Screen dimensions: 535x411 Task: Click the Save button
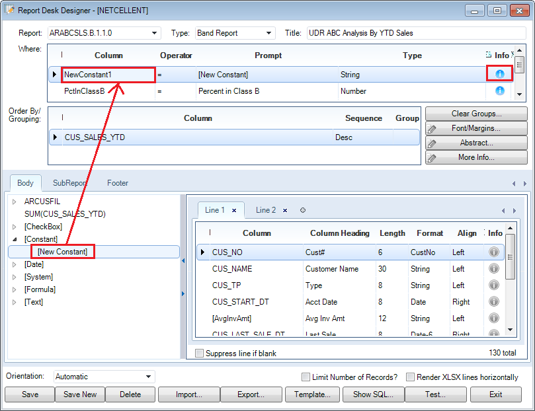pyautogui.click(x=30, y=394)
